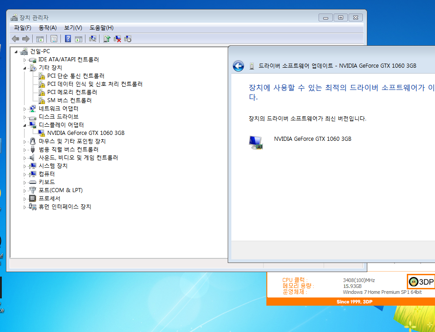Click the memory value 15.93GB
The width and height of the screenshot is (435, 332).
click(x=352, y=286)
